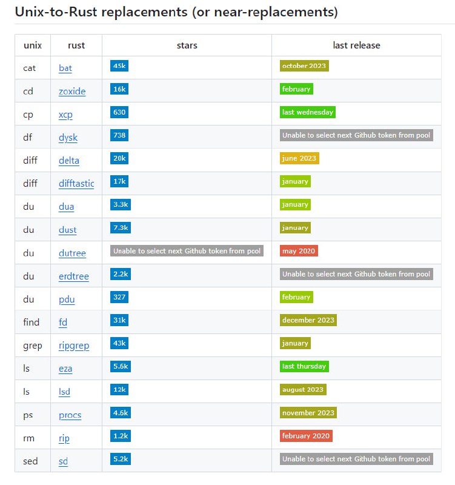Open the zoxide project link
The width and height of the screenshot is (455, 485).
[72, 90]
